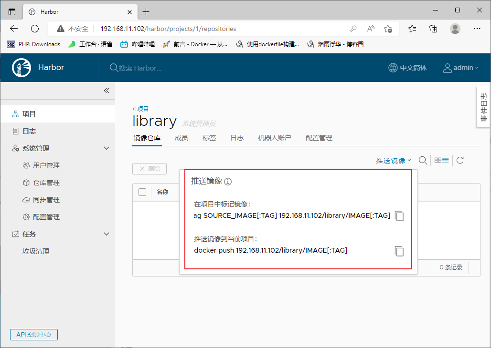Click the browser profile avatar
Viewport: 491px width, 348px height.
click(x=455, y=29)
